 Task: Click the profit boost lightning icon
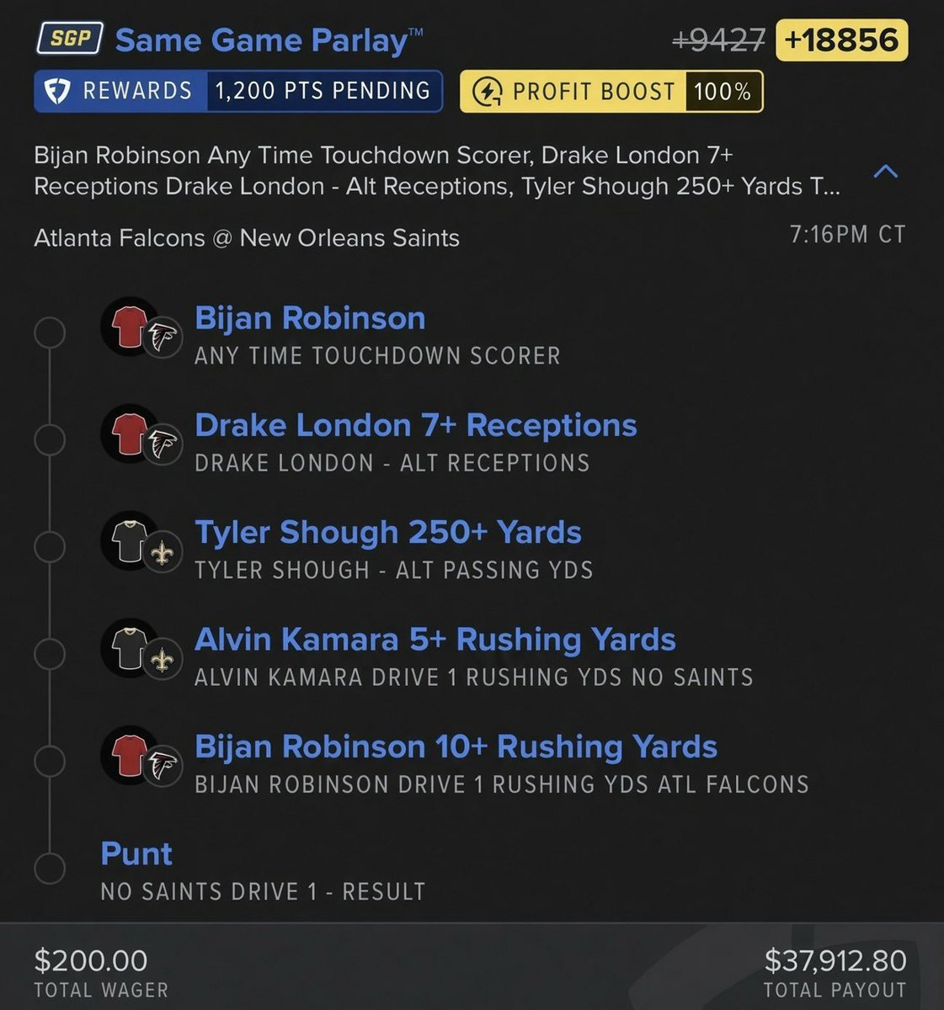coord(487,92)
